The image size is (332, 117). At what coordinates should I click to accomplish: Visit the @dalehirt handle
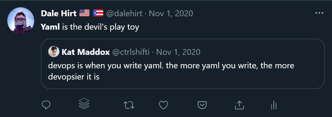click(x=124, y=13)
